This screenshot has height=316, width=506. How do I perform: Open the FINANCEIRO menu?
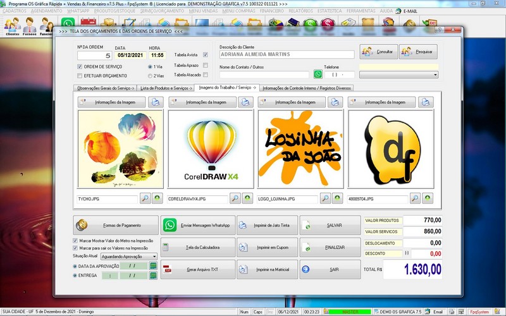click(x=272, y=11)
